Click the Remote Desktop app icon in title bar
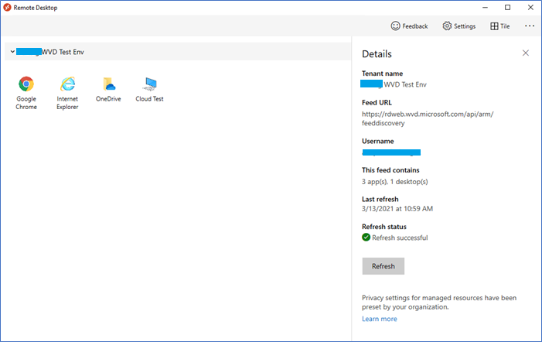 pos(7,7)
